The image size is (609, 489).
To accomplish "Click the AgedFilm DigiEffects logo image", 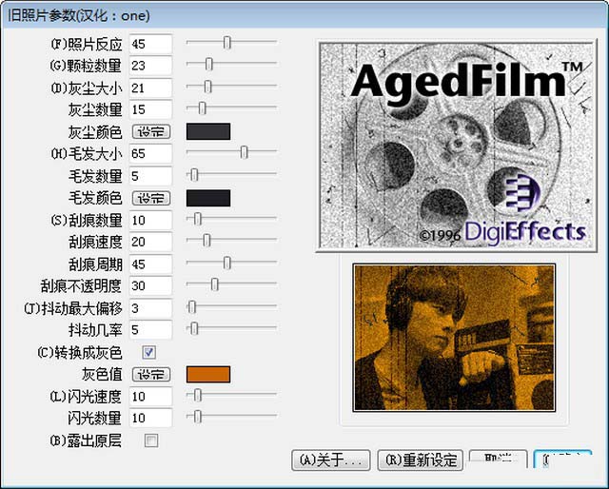I will coord(457,146).
